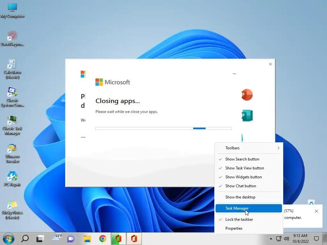The width and height of the screenshot is (327, 245).
Task: Click the Microsoft logo in Closing apps dialog
Action: tap(113, 82)
